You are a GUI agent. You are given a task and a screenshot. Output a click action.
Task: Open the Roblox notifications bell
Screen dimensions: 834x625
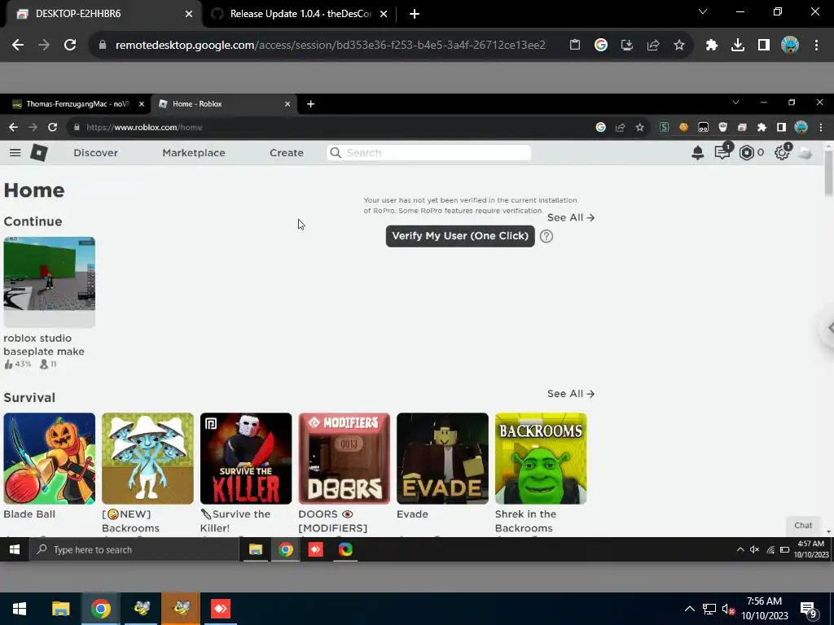pyautogui.click(x=697, y=153)
